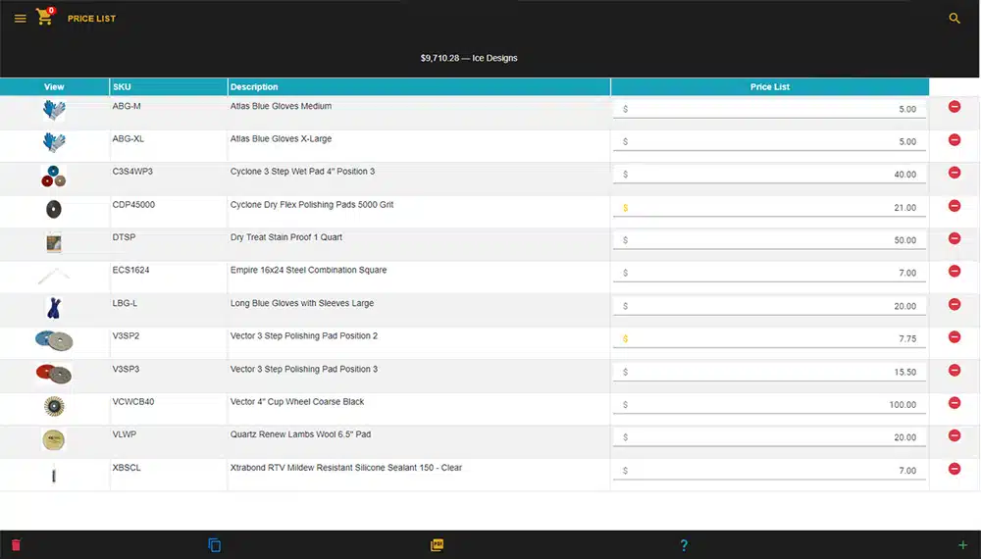Click the search magnifier icon
Image resolution: width=981 pixels, height=559 pixels.
coord(955,19)
